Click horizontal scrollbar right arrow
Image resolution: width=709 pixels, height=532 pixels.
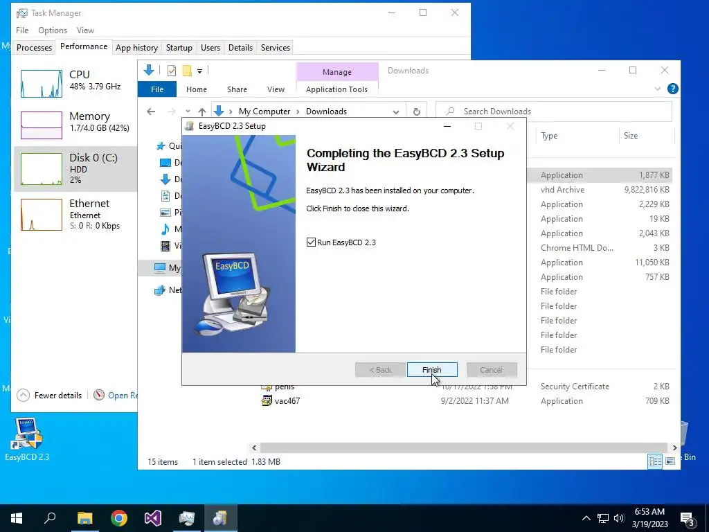click(674, 448)
